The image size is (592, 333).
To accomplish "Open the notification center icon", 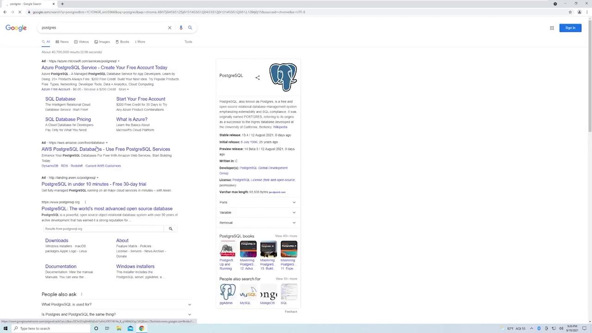I will tap(585, 328).
